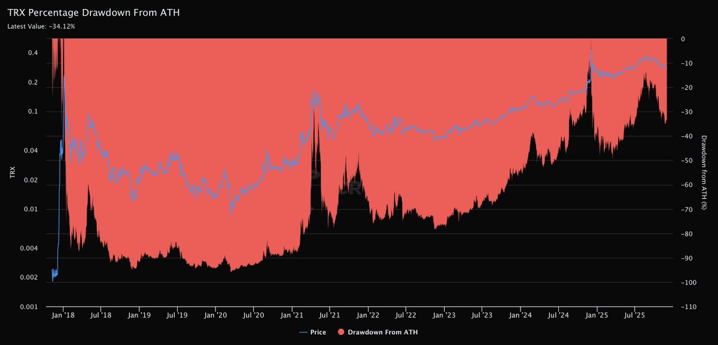The height and width of the screenshot is (345, 718).
Task: Click the 'Drawdown from ATH (%)' axis title
Action: click(705, 173)
